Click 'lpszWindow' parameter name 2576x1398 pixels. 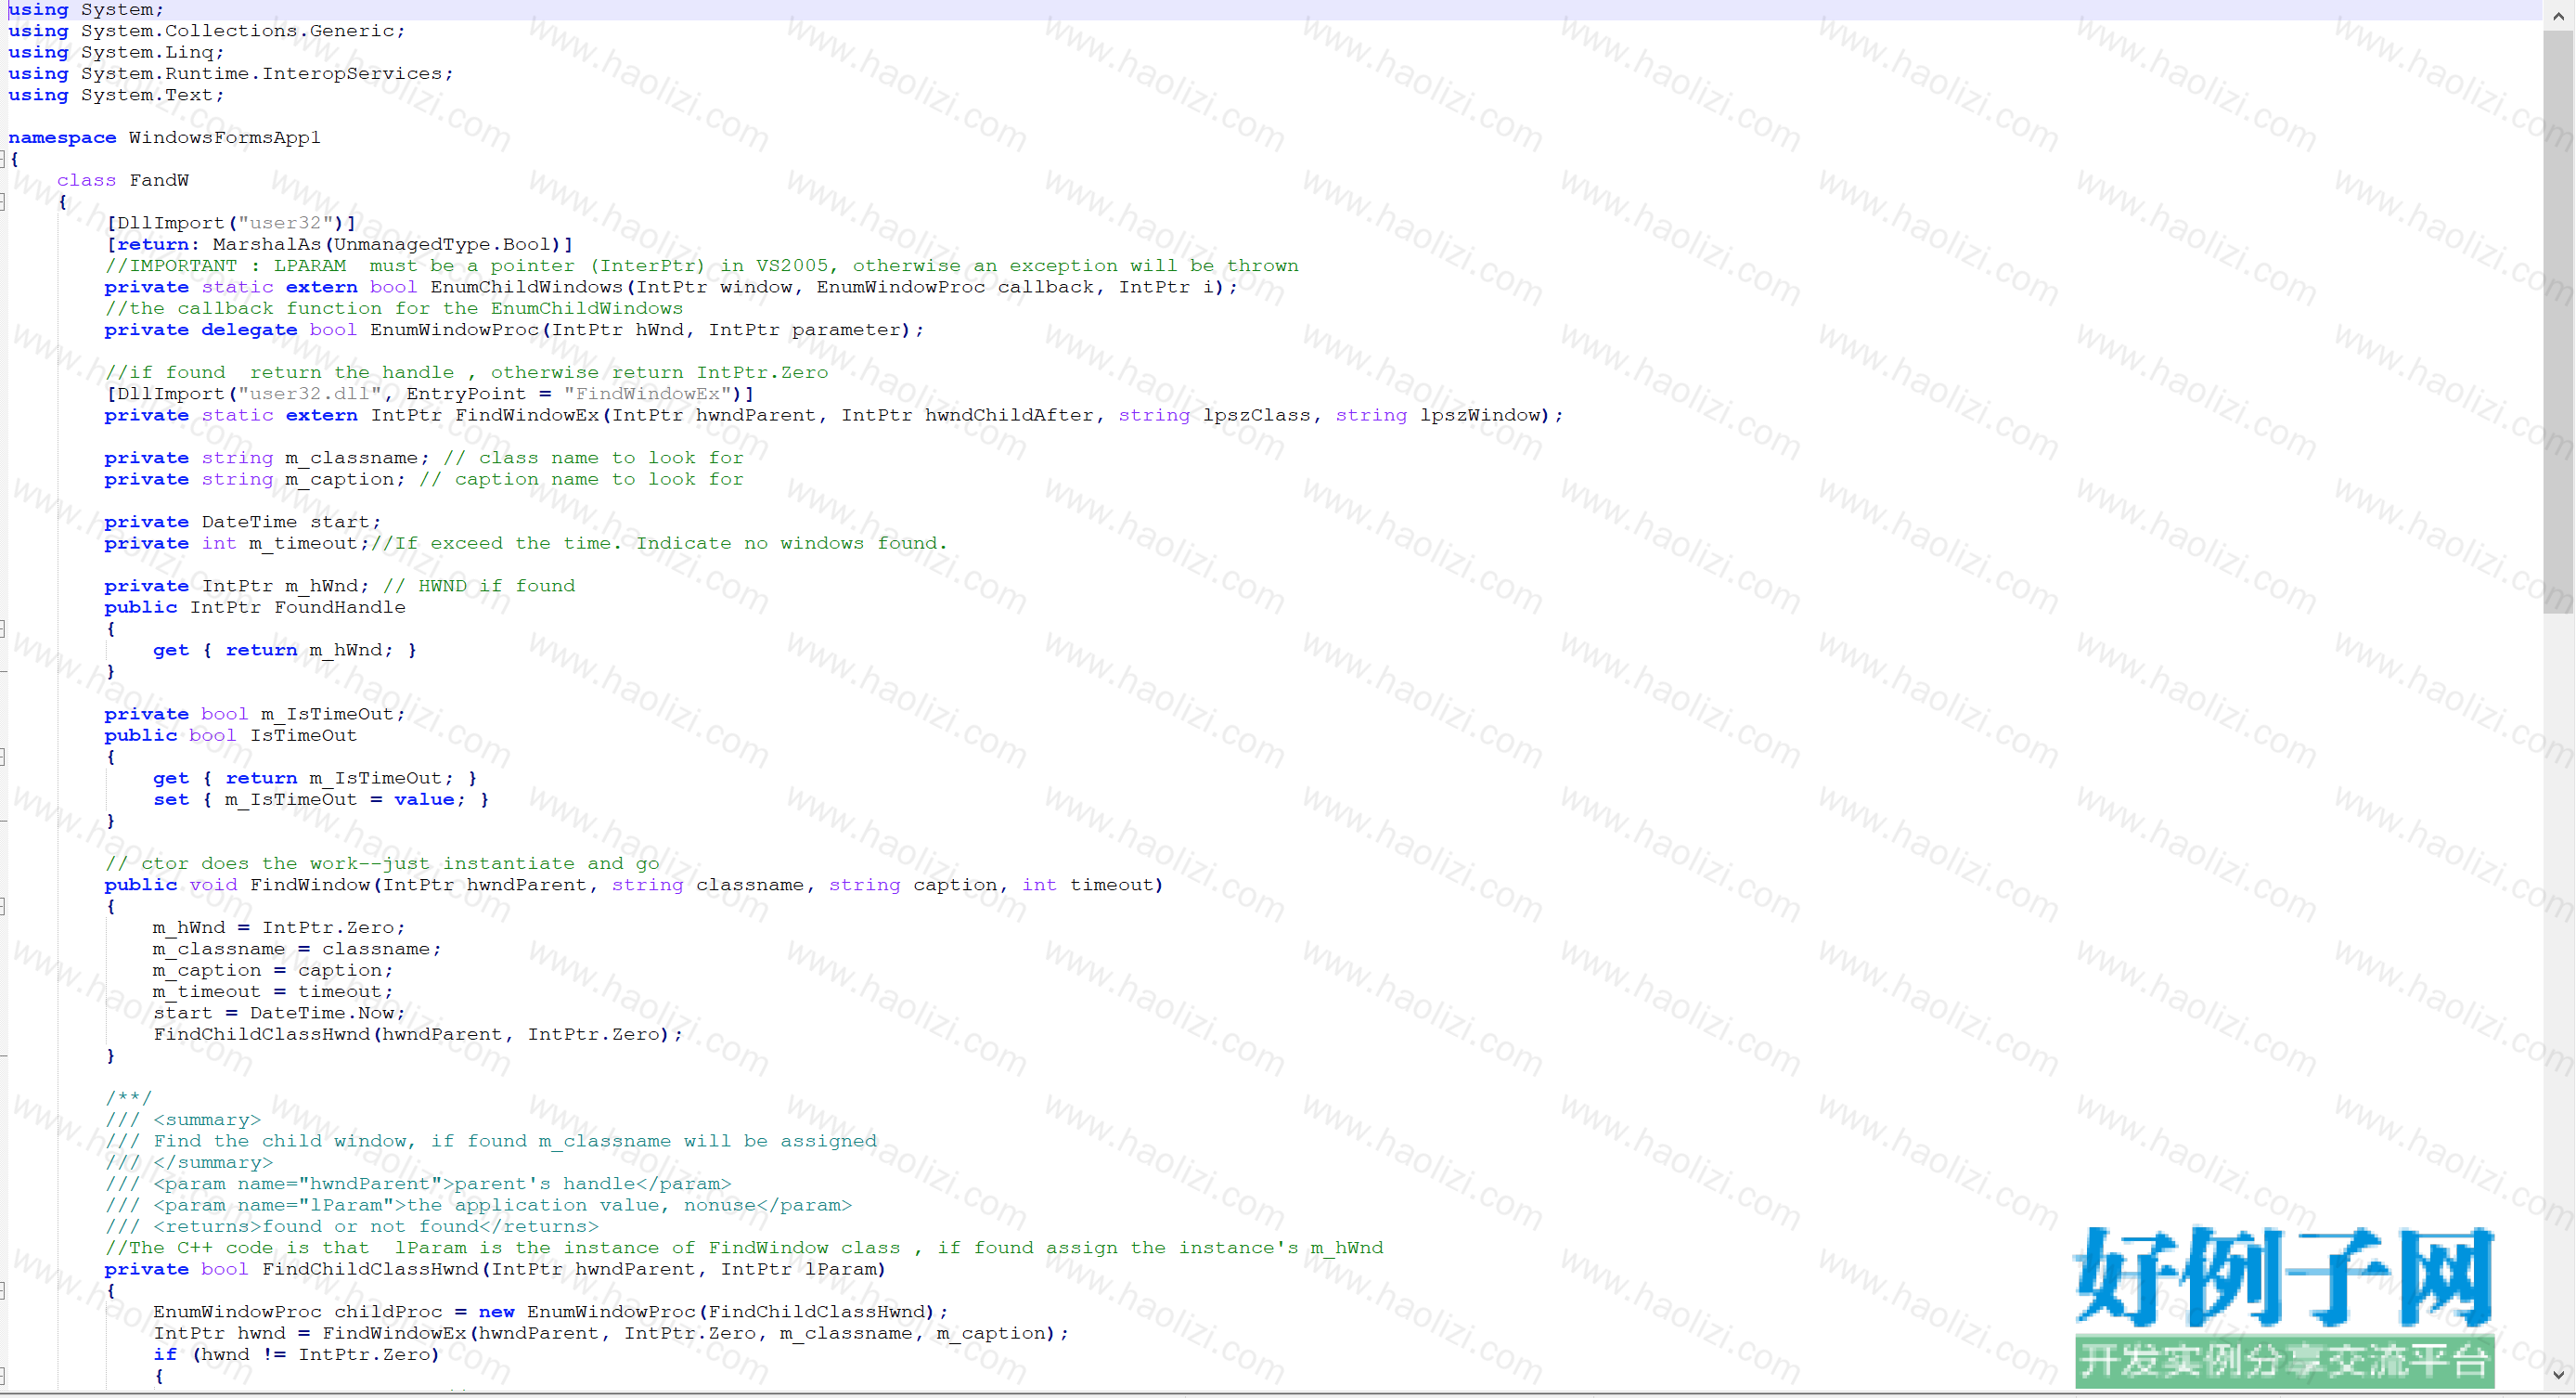(1480, 415)
